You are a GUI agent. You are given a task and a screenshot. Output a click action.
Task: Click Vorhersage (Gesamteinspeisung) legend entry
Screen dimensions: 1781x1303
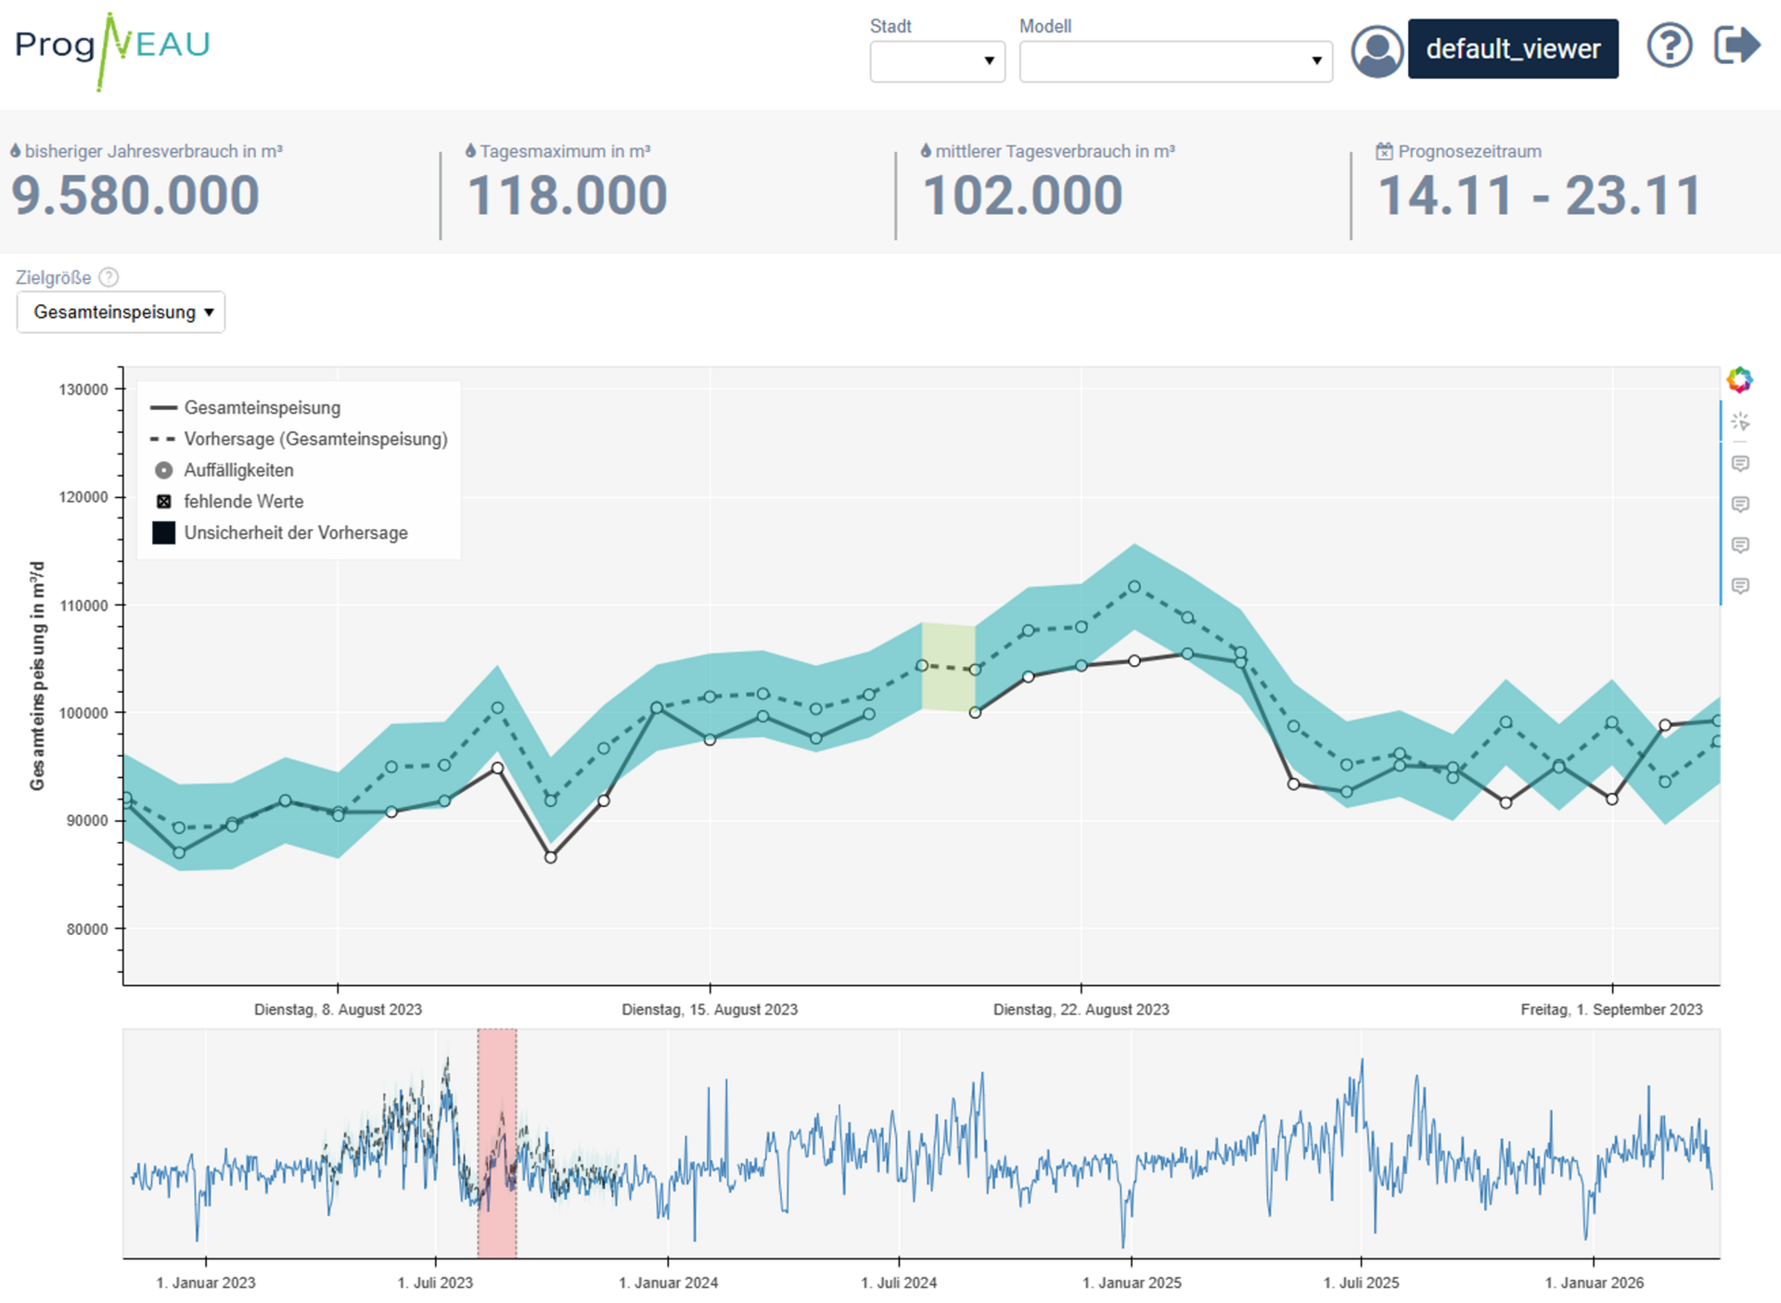tap(314, 439)
